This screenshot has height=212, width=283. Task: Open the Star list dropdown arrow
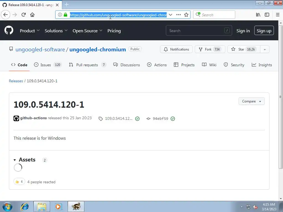click(x=264, y=49)
